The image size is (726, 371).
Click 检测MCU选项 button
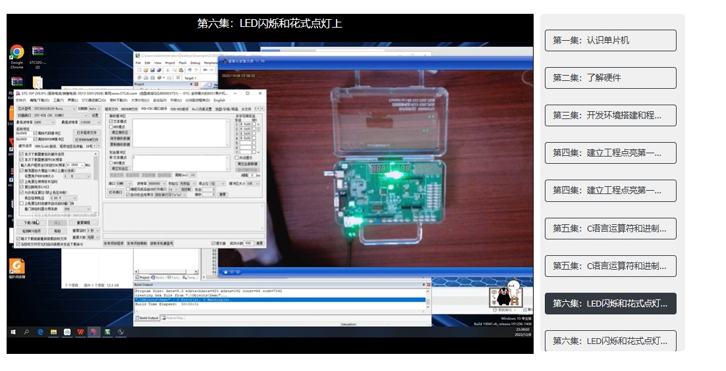pos(32,231)
